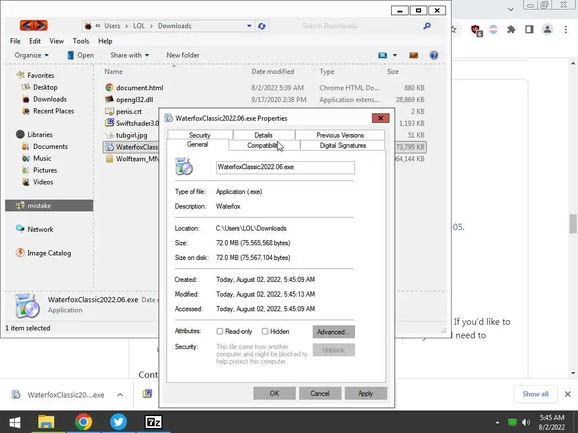Click the Chrome profile avatar icon
Screen dimensions: 578x433
548,29
